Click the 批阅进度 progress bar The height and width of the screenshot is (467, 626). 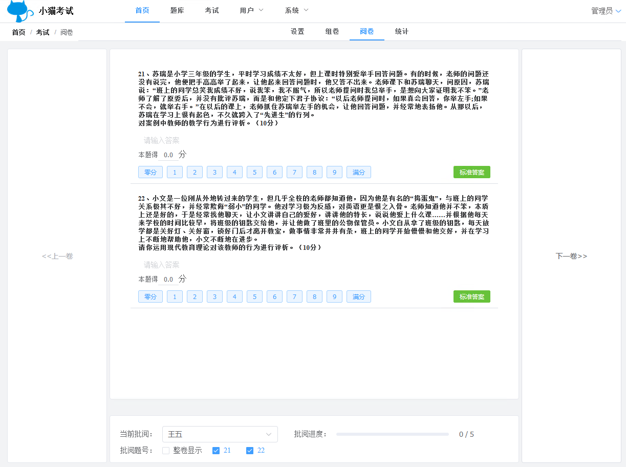point(393,434)
